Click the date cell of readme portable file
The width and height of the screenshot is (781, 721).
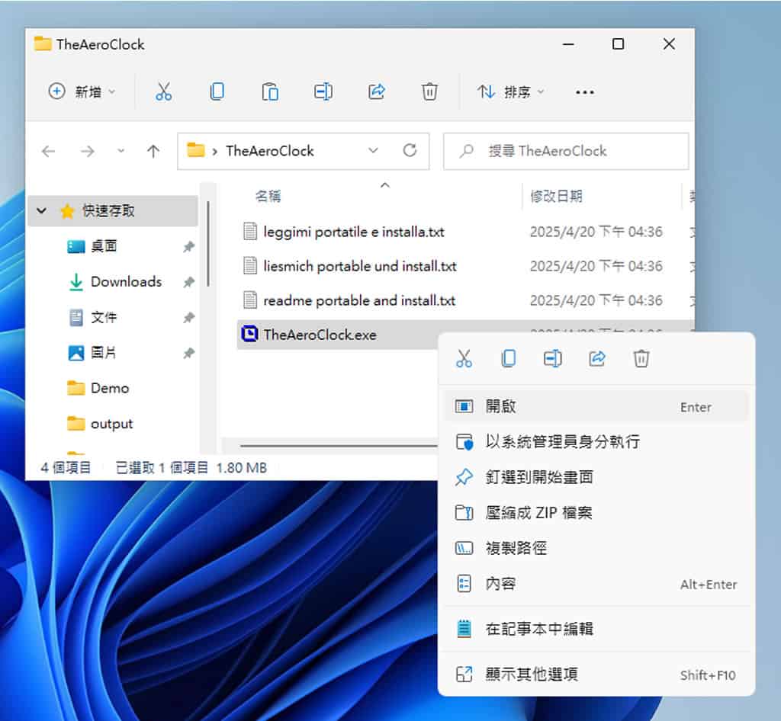pos(596,300)
